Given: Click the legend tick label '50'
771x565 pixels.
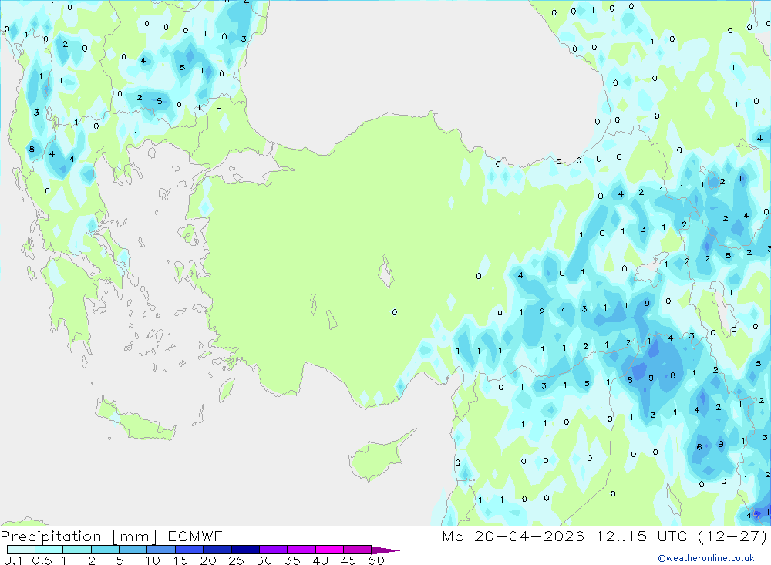Looking at the screenshot, I should 376,560.
